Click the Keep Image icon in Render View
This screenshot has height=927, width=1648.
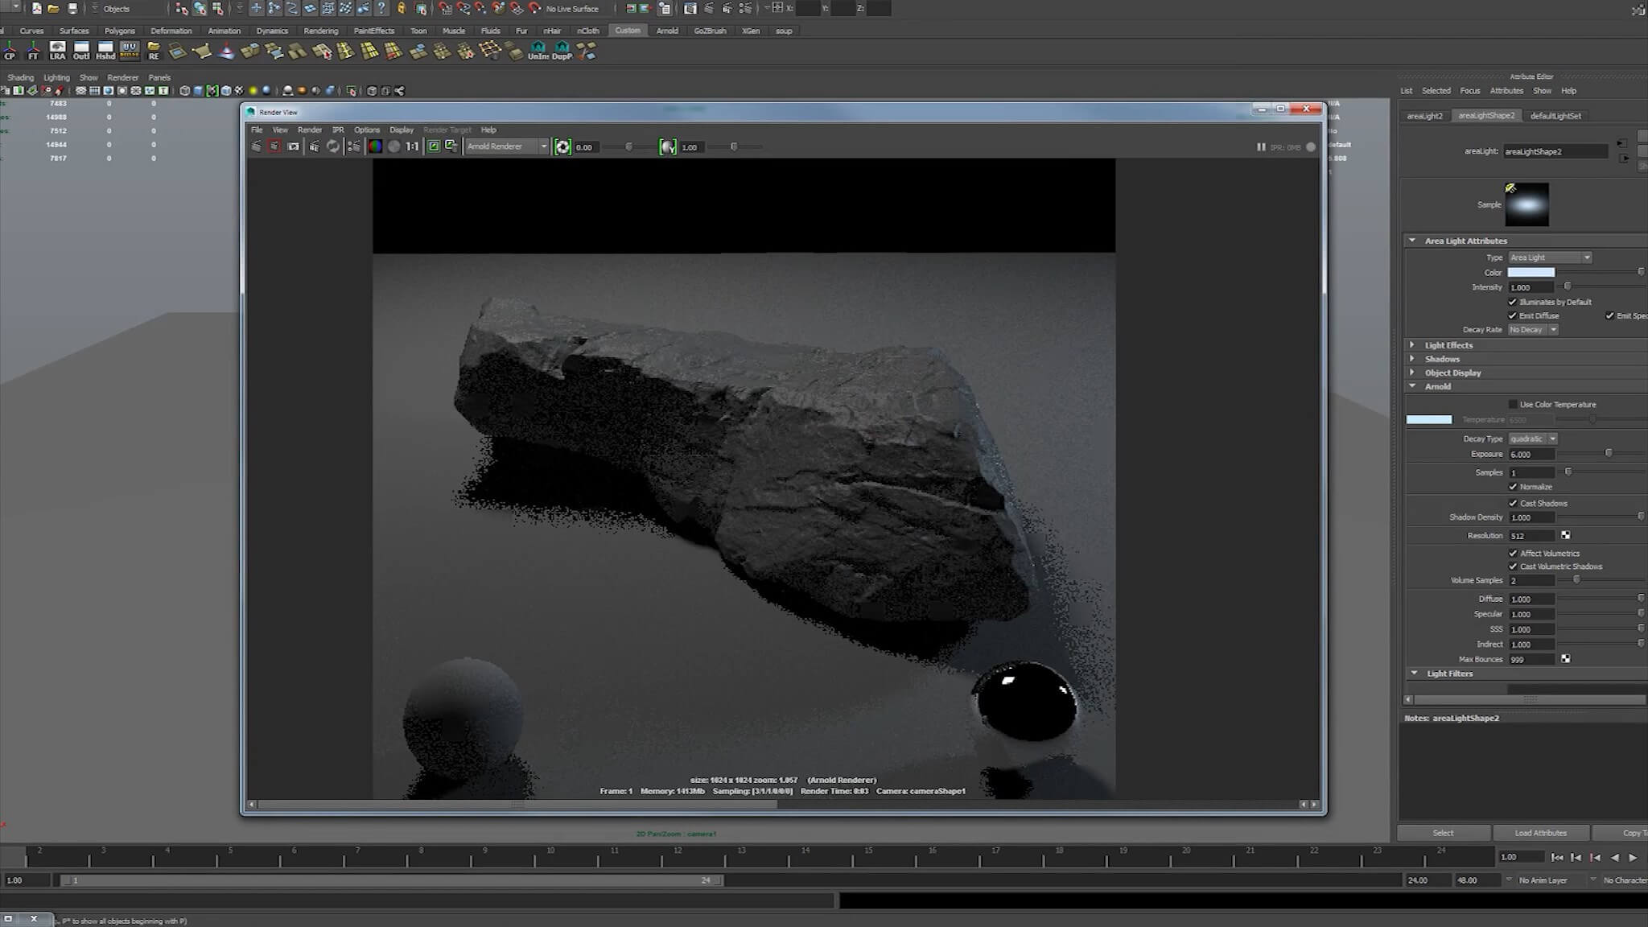[434, 146]
